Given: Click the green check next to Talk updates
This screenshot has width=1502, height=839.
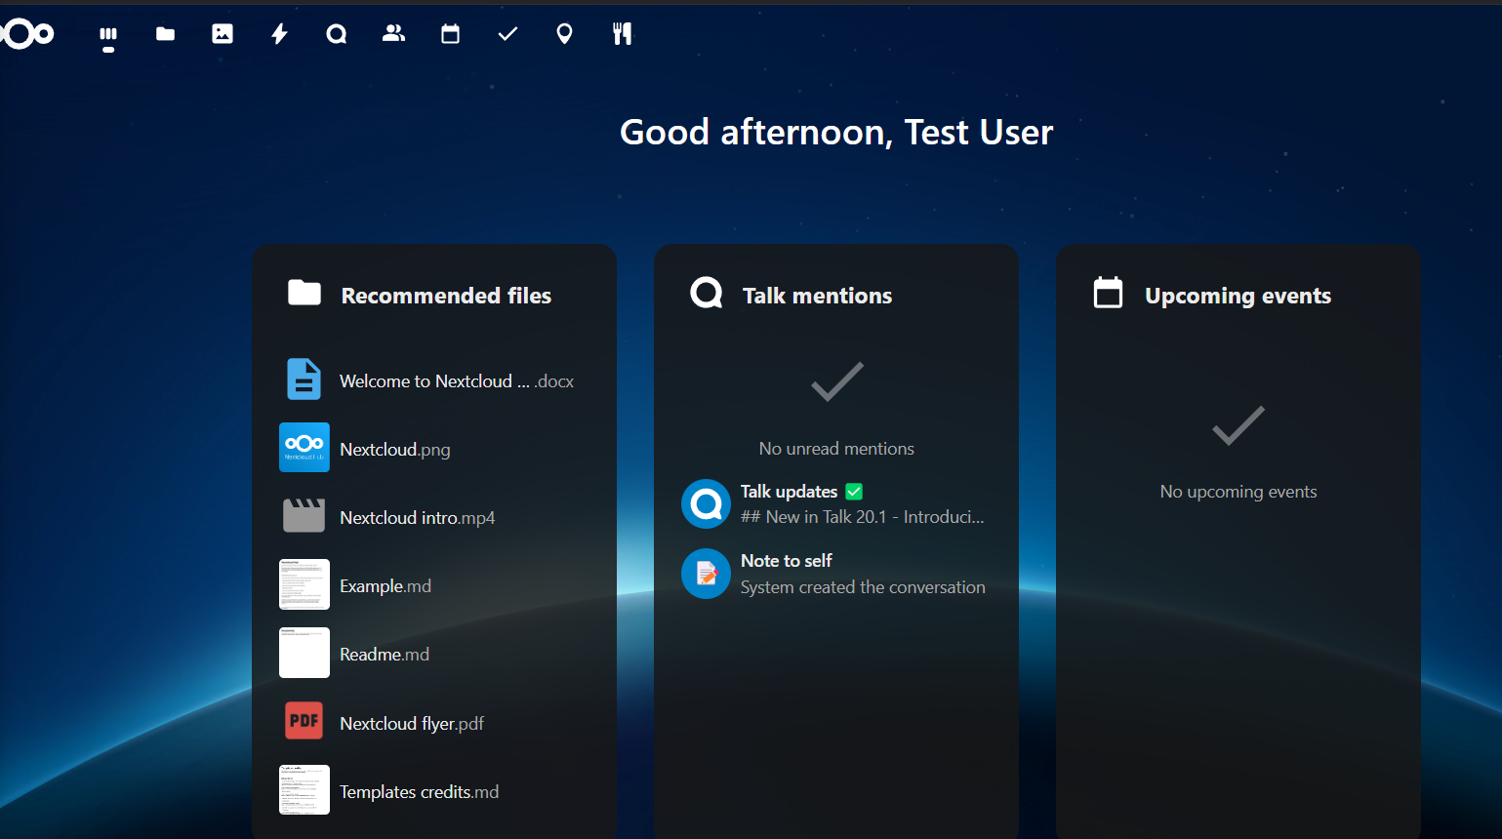Looking at the screenshot, I should [x=854, y=492].
